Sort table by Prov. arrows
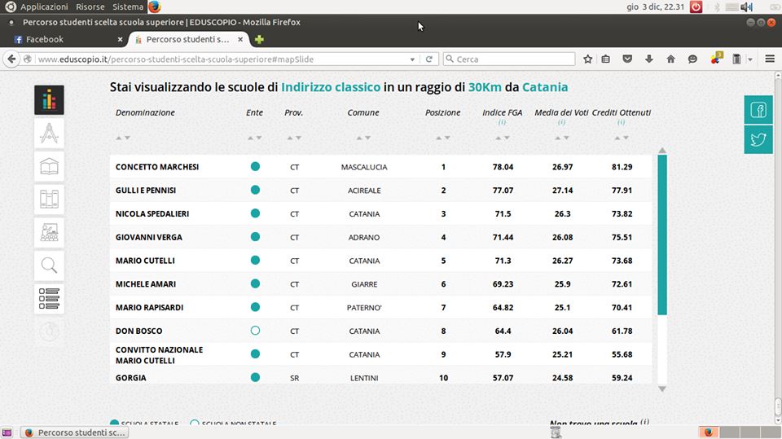 [x=294, y=138]
